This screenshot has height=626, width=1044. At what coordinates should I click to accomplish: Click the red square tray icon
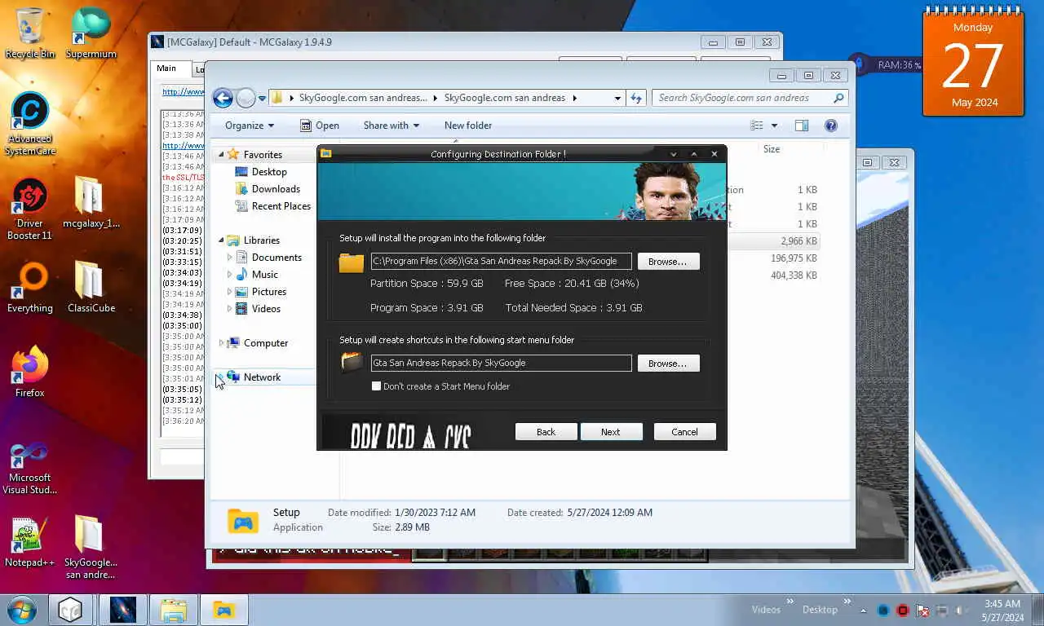tap(903, 610)
